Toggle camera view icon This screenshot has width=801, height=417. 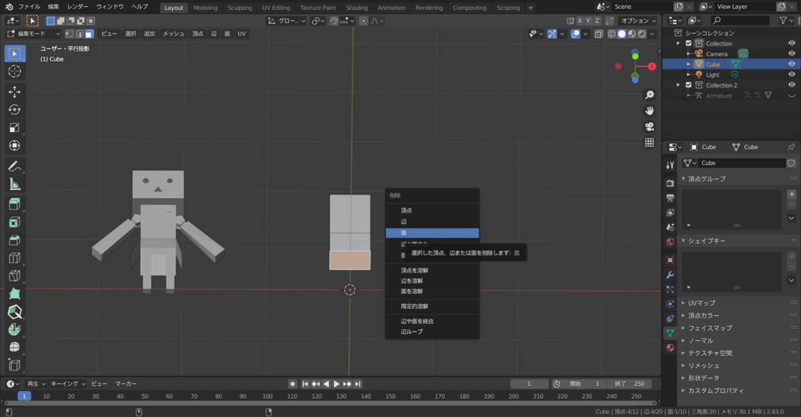point(649,127)
